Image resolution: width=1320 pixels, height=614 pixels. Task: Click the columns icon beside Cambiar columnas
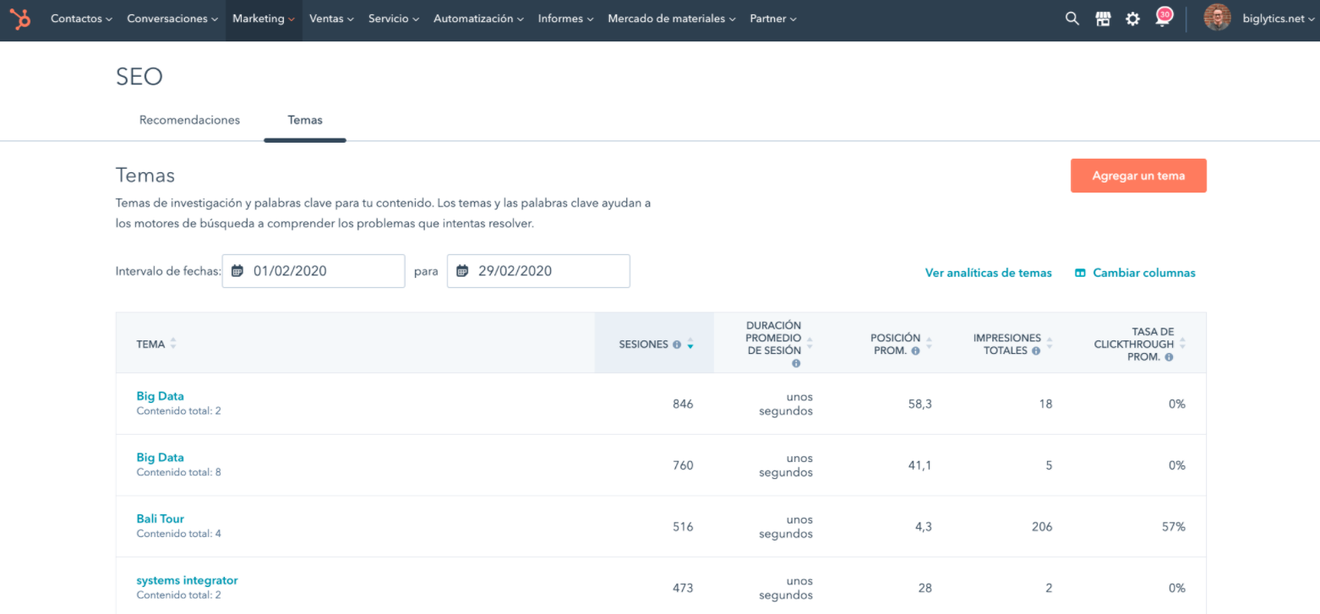click(x=1080, y=272)
